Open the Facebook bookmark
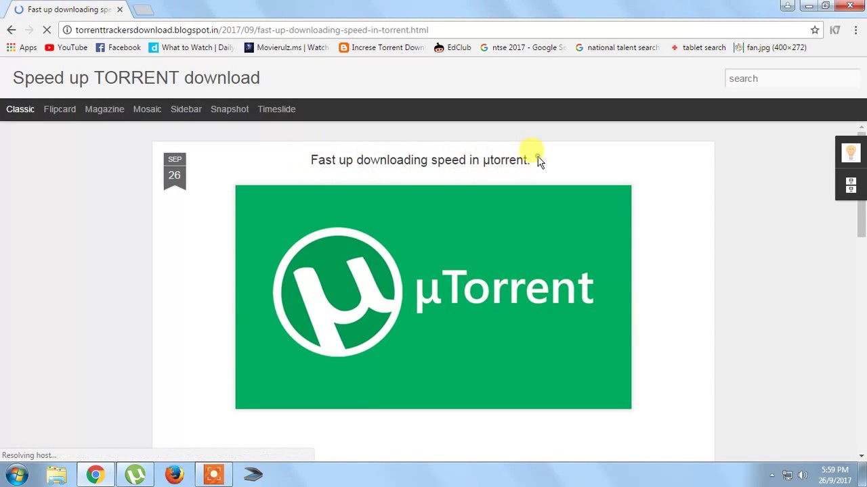This screenshot has width=867, height=487. [x=118, y=47]
